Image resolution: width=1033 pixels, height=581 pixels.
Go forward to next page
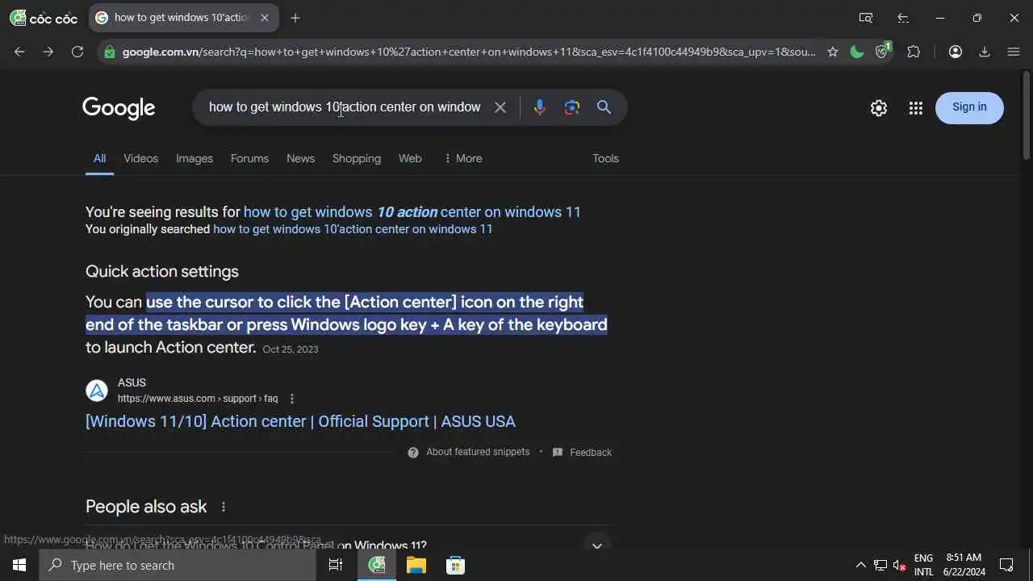[48, 52]
